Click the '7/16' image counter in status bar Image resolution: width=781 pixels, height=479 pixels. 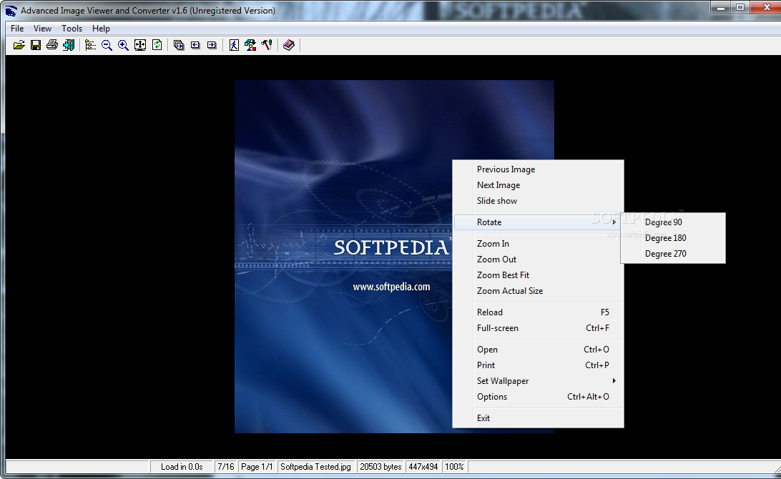[x=225, y=467]
